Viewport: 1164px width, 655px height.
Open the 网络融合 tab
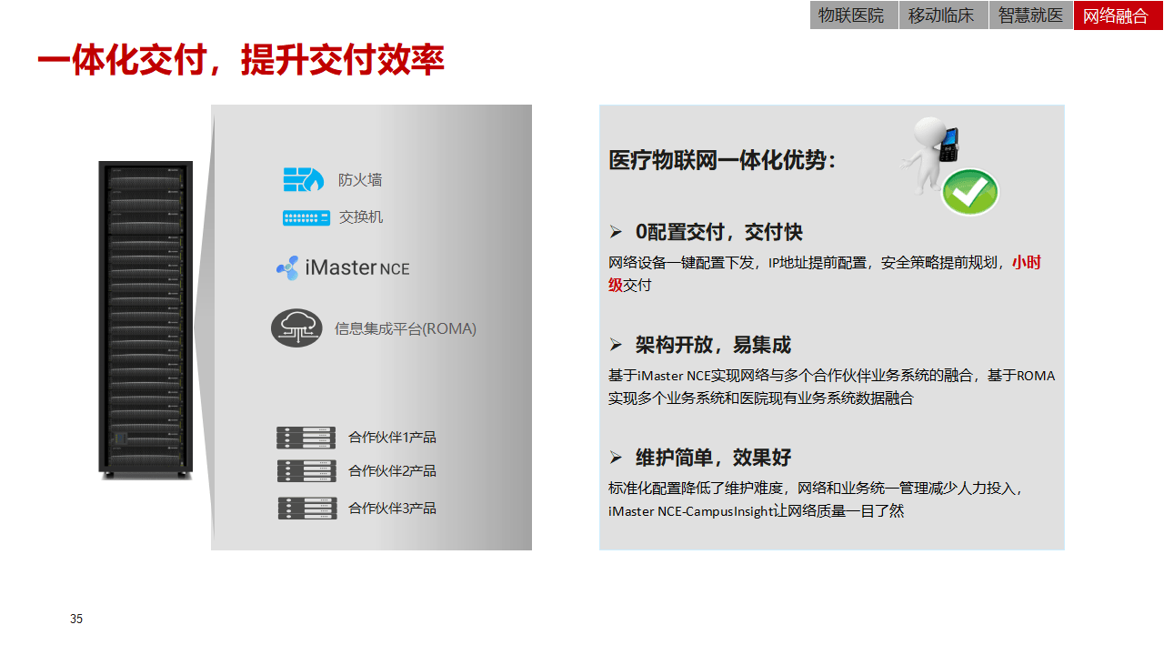click(1118, 15)
